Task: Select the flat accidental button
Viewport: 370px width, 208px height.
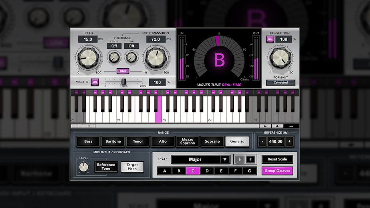Action: point(240,159)
